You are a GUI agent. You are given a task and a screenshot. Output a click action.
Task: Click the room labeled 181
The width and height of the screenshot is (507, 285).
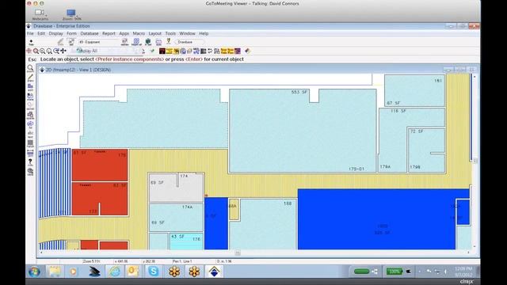click(415, 90)
